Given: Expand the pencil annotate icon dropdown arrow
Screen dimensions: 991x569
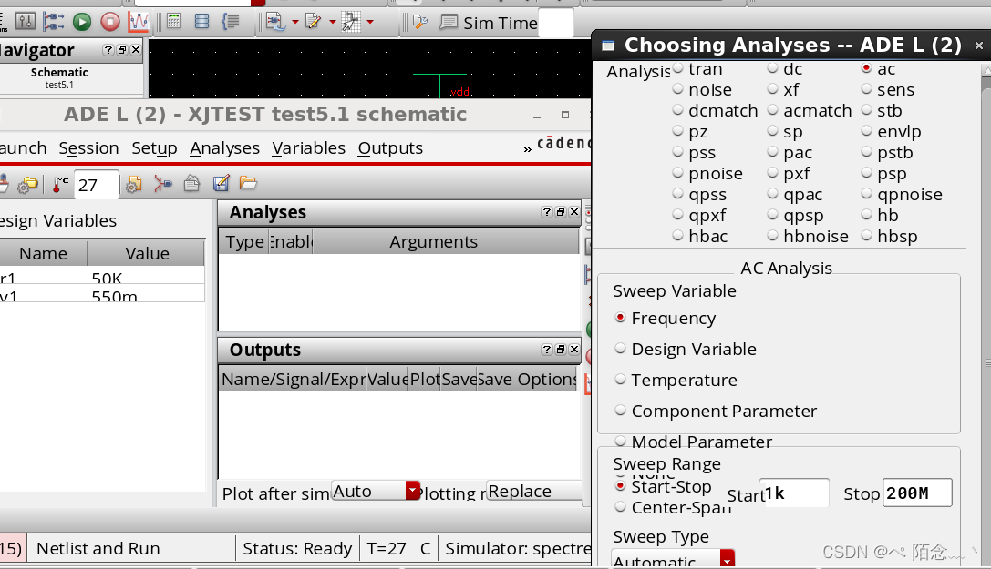Looking at the screenshot, I should pyautogui.click(x=333, y=22).
